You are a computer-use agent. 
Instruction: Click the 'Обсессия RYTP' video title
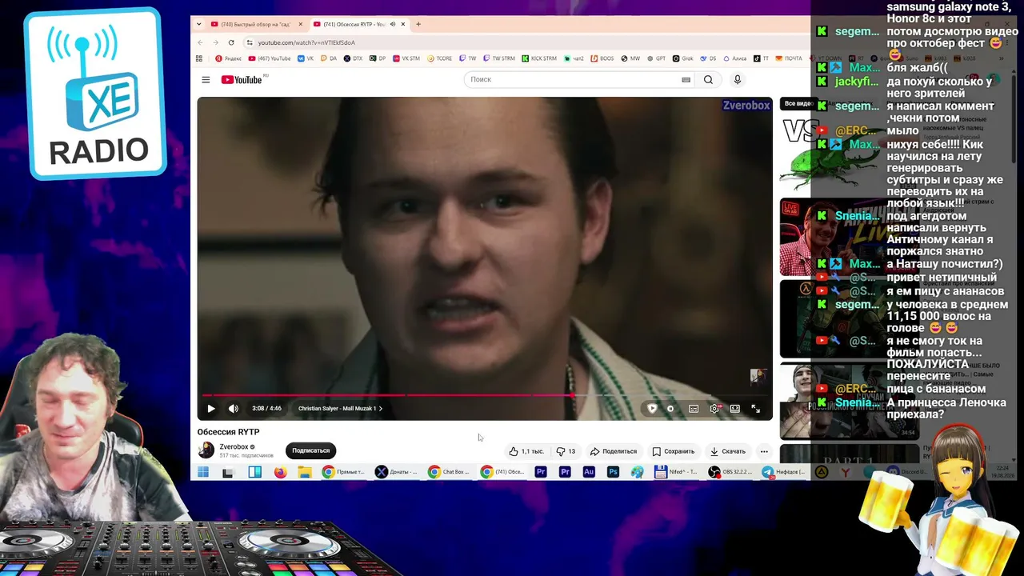(x=228, y=432)
